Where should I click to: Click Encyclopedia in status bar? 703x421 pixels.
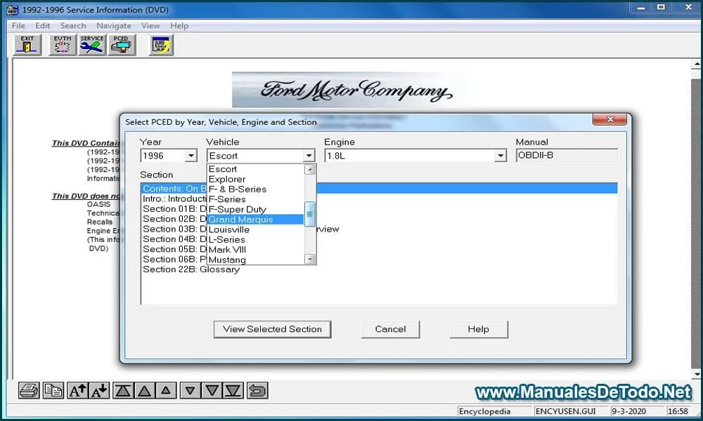pyautogui.click(x=494, y=411)
